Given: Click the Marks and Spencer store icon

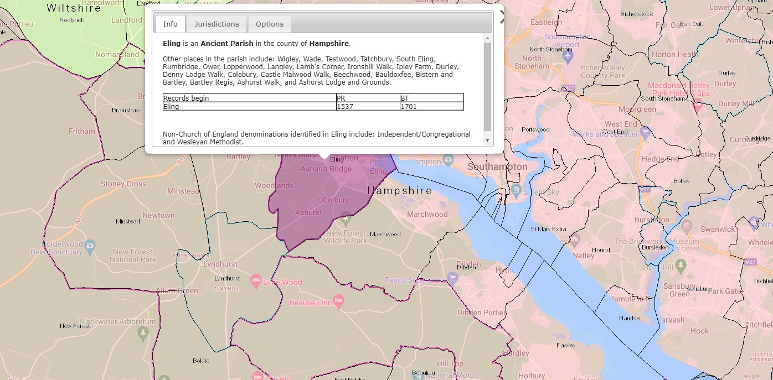Looking at the screenshot, I should click(645, 132).
